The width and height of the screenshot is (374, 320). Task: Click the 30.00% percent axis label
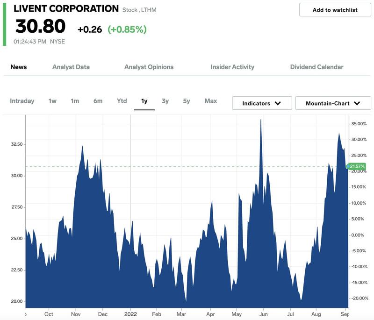pyautogui.click(x=359, y=140)
